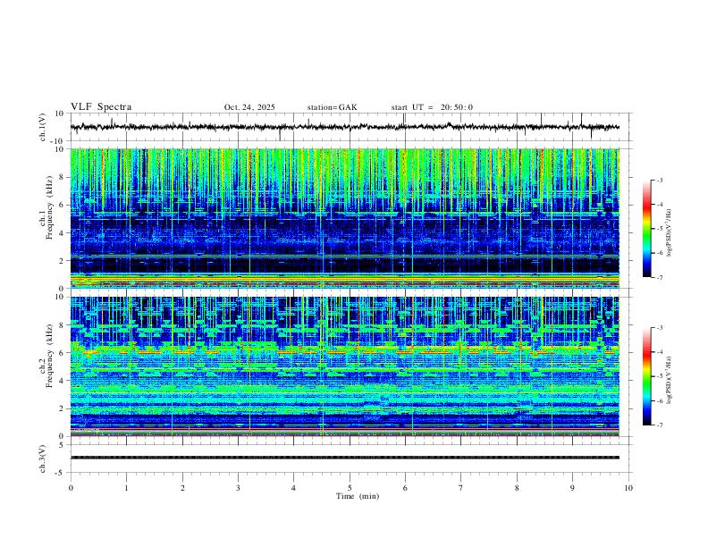The height and width of the screenshot is (547, 708).
Task: Click the '9' tick on the Time axis
Action: [x=572, y=488]
